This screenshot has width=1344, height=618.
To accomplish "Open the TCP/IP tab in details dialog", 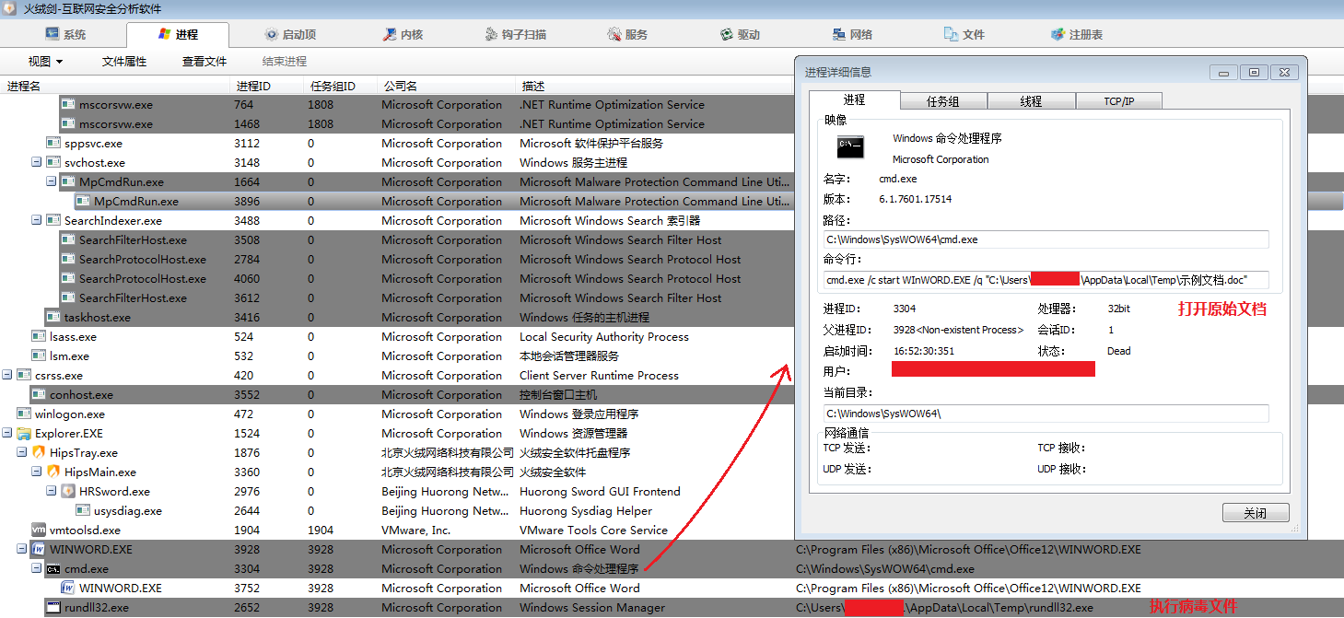I will [1118, 101].
